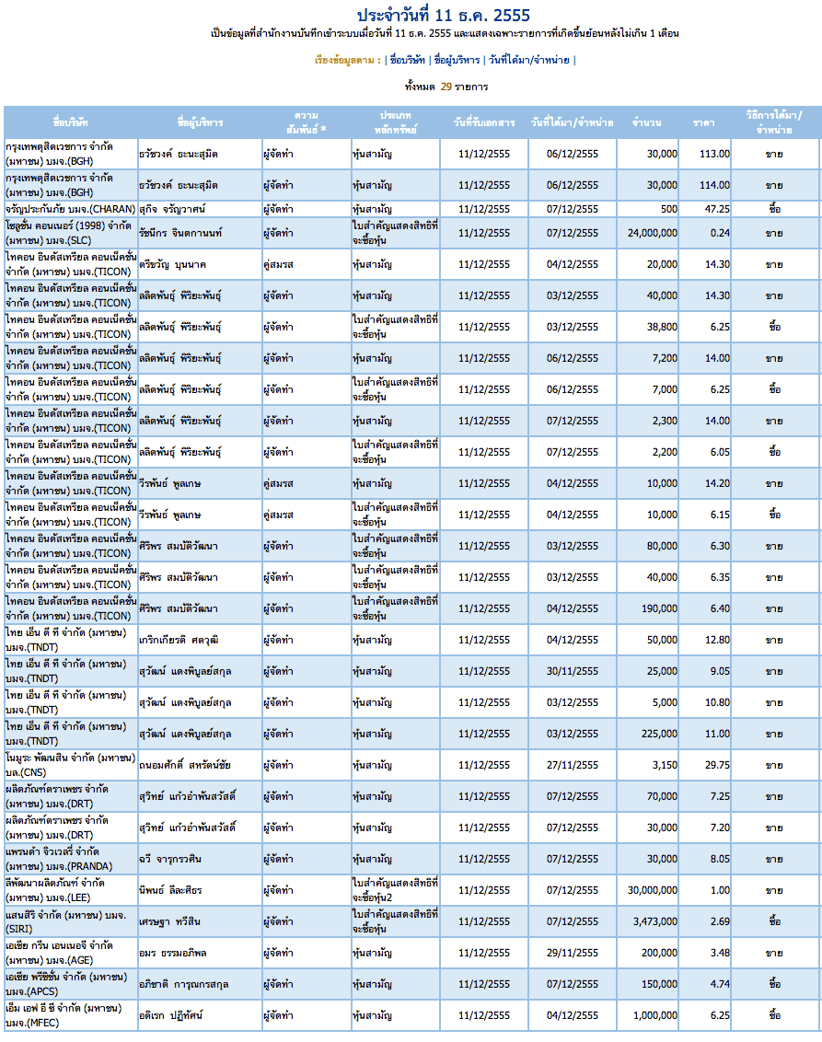
Task: Select the company cell ending with (PRANDA)
Action: (x=71, y=859)
